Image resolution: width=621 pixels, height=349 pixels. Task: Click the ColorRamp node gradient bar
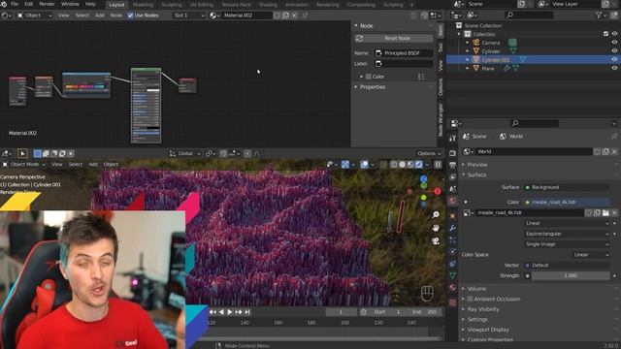[85, 86]
